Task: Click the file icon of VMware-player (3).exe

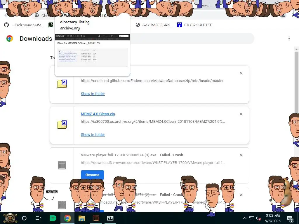Action: (62, 165)
